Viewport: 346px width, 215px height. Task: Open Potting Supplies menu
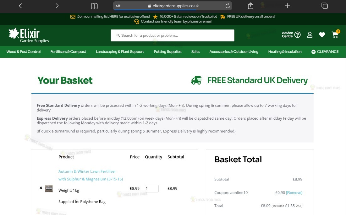tap(168, 52)
